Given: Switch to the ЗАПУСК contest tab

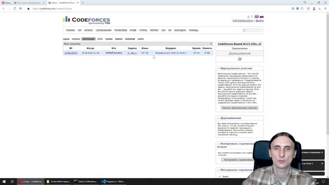Looking at the screenshot, I should (x=140, y=39).
